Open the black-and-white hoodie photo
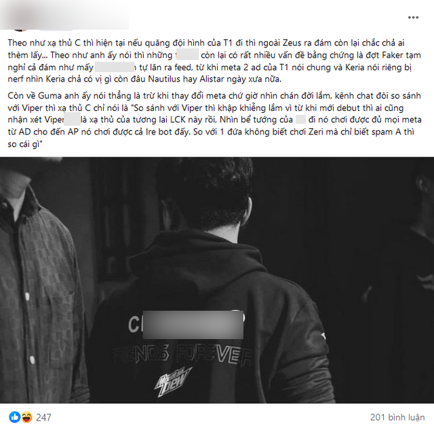Image resolution: width=434 pixels, height=430 pixels. click(x=217, y=280)
